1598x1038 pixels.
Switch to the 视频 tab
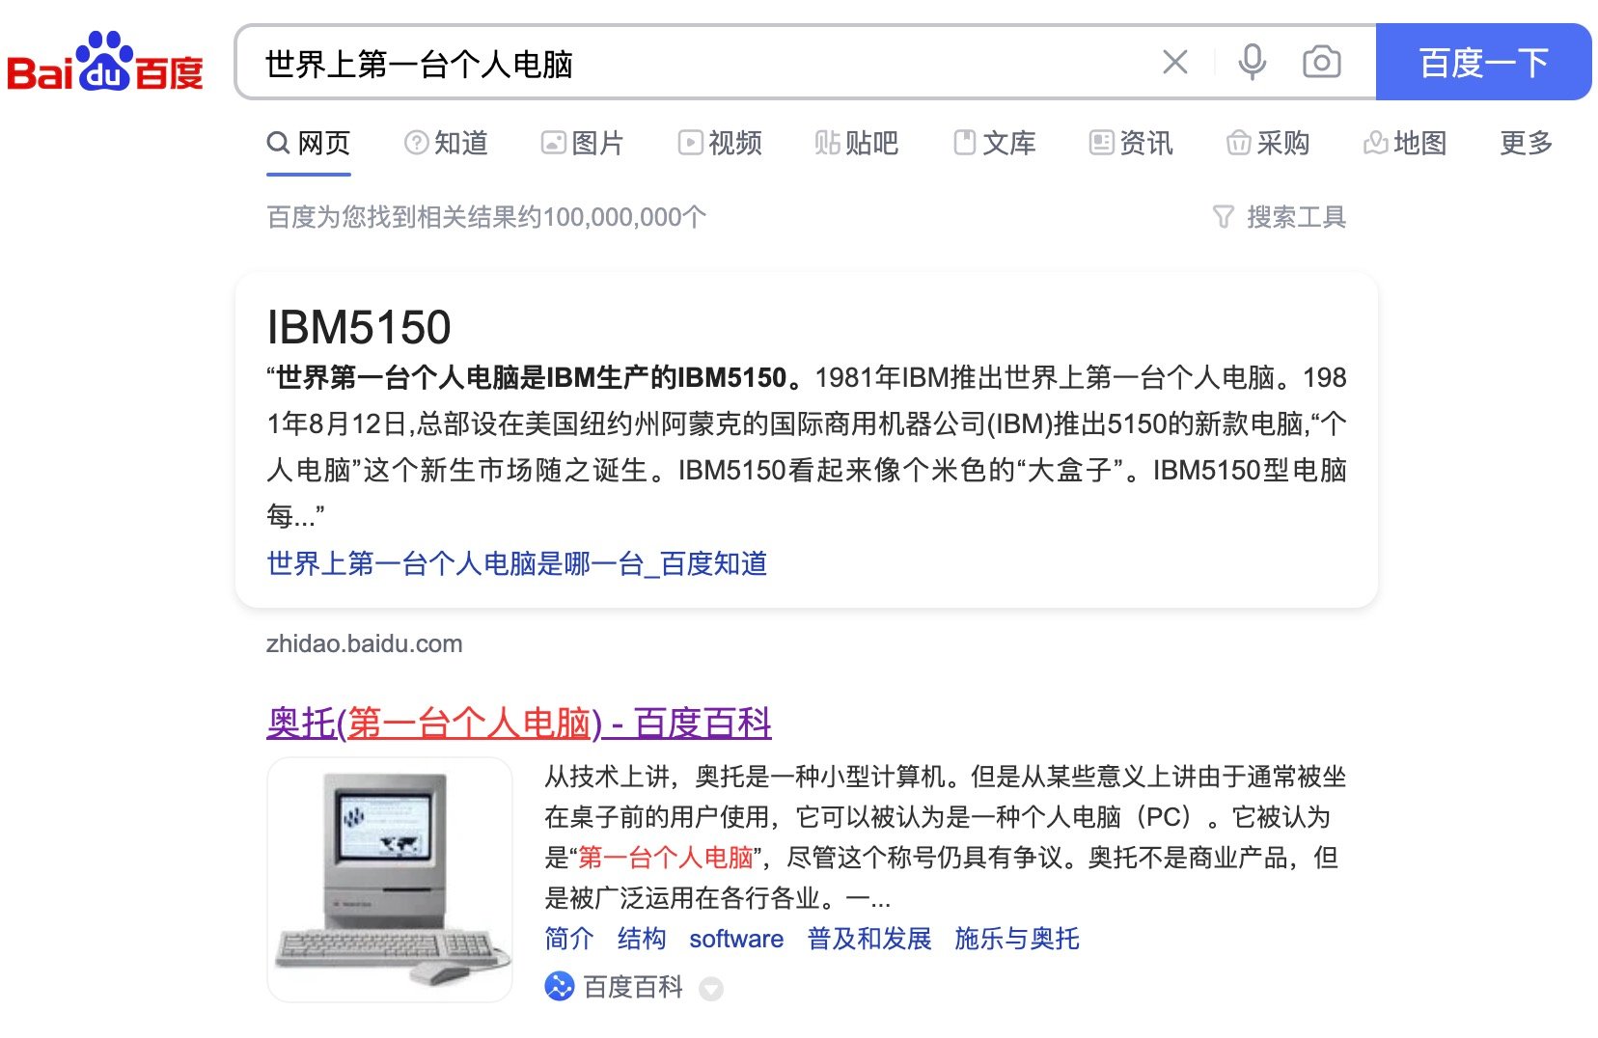point(720,143)
